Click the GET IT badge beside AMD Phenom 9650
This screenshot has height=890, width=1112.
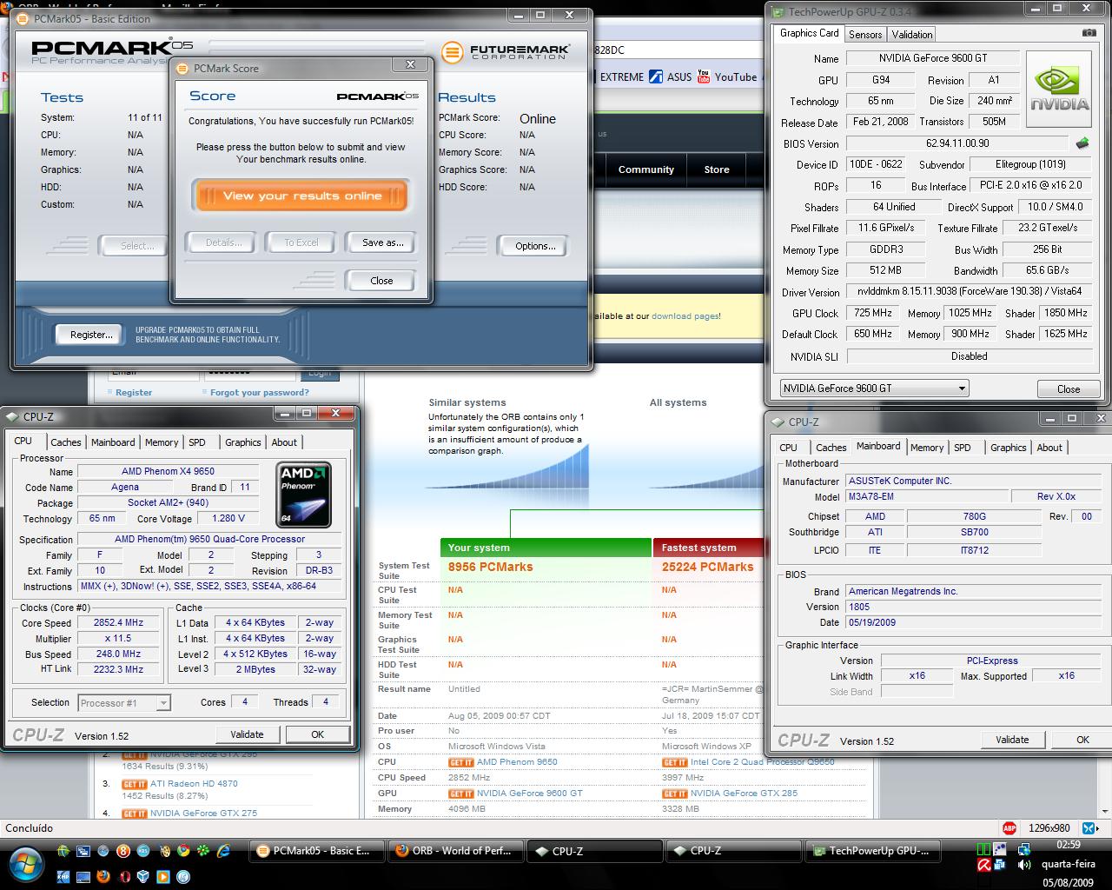[461, 762]
